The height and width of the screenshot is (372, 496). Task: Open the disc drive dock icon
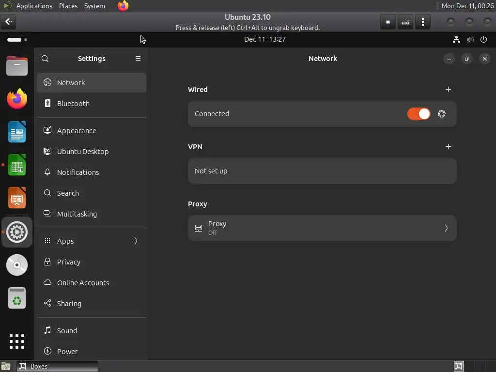(x=17, y=265)
